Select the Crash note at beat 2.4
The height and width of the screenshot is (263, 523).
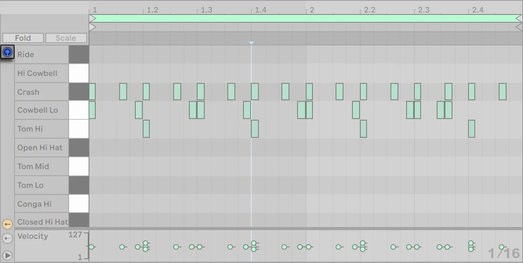(x=472, y=92)
